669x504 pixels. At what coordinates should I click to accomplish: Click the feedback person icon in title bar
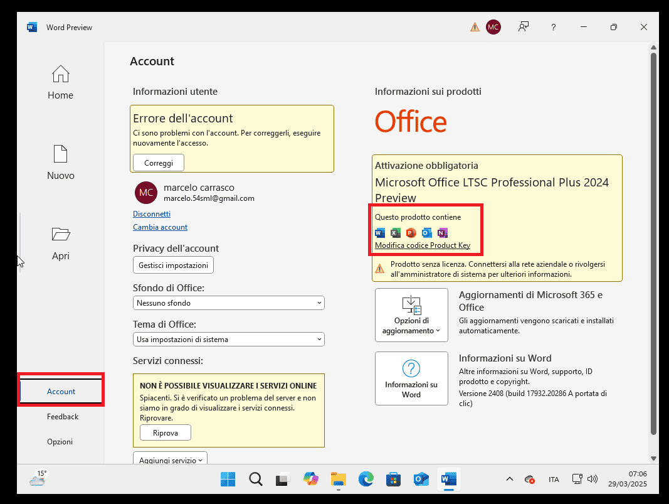(x=523, y=27)
